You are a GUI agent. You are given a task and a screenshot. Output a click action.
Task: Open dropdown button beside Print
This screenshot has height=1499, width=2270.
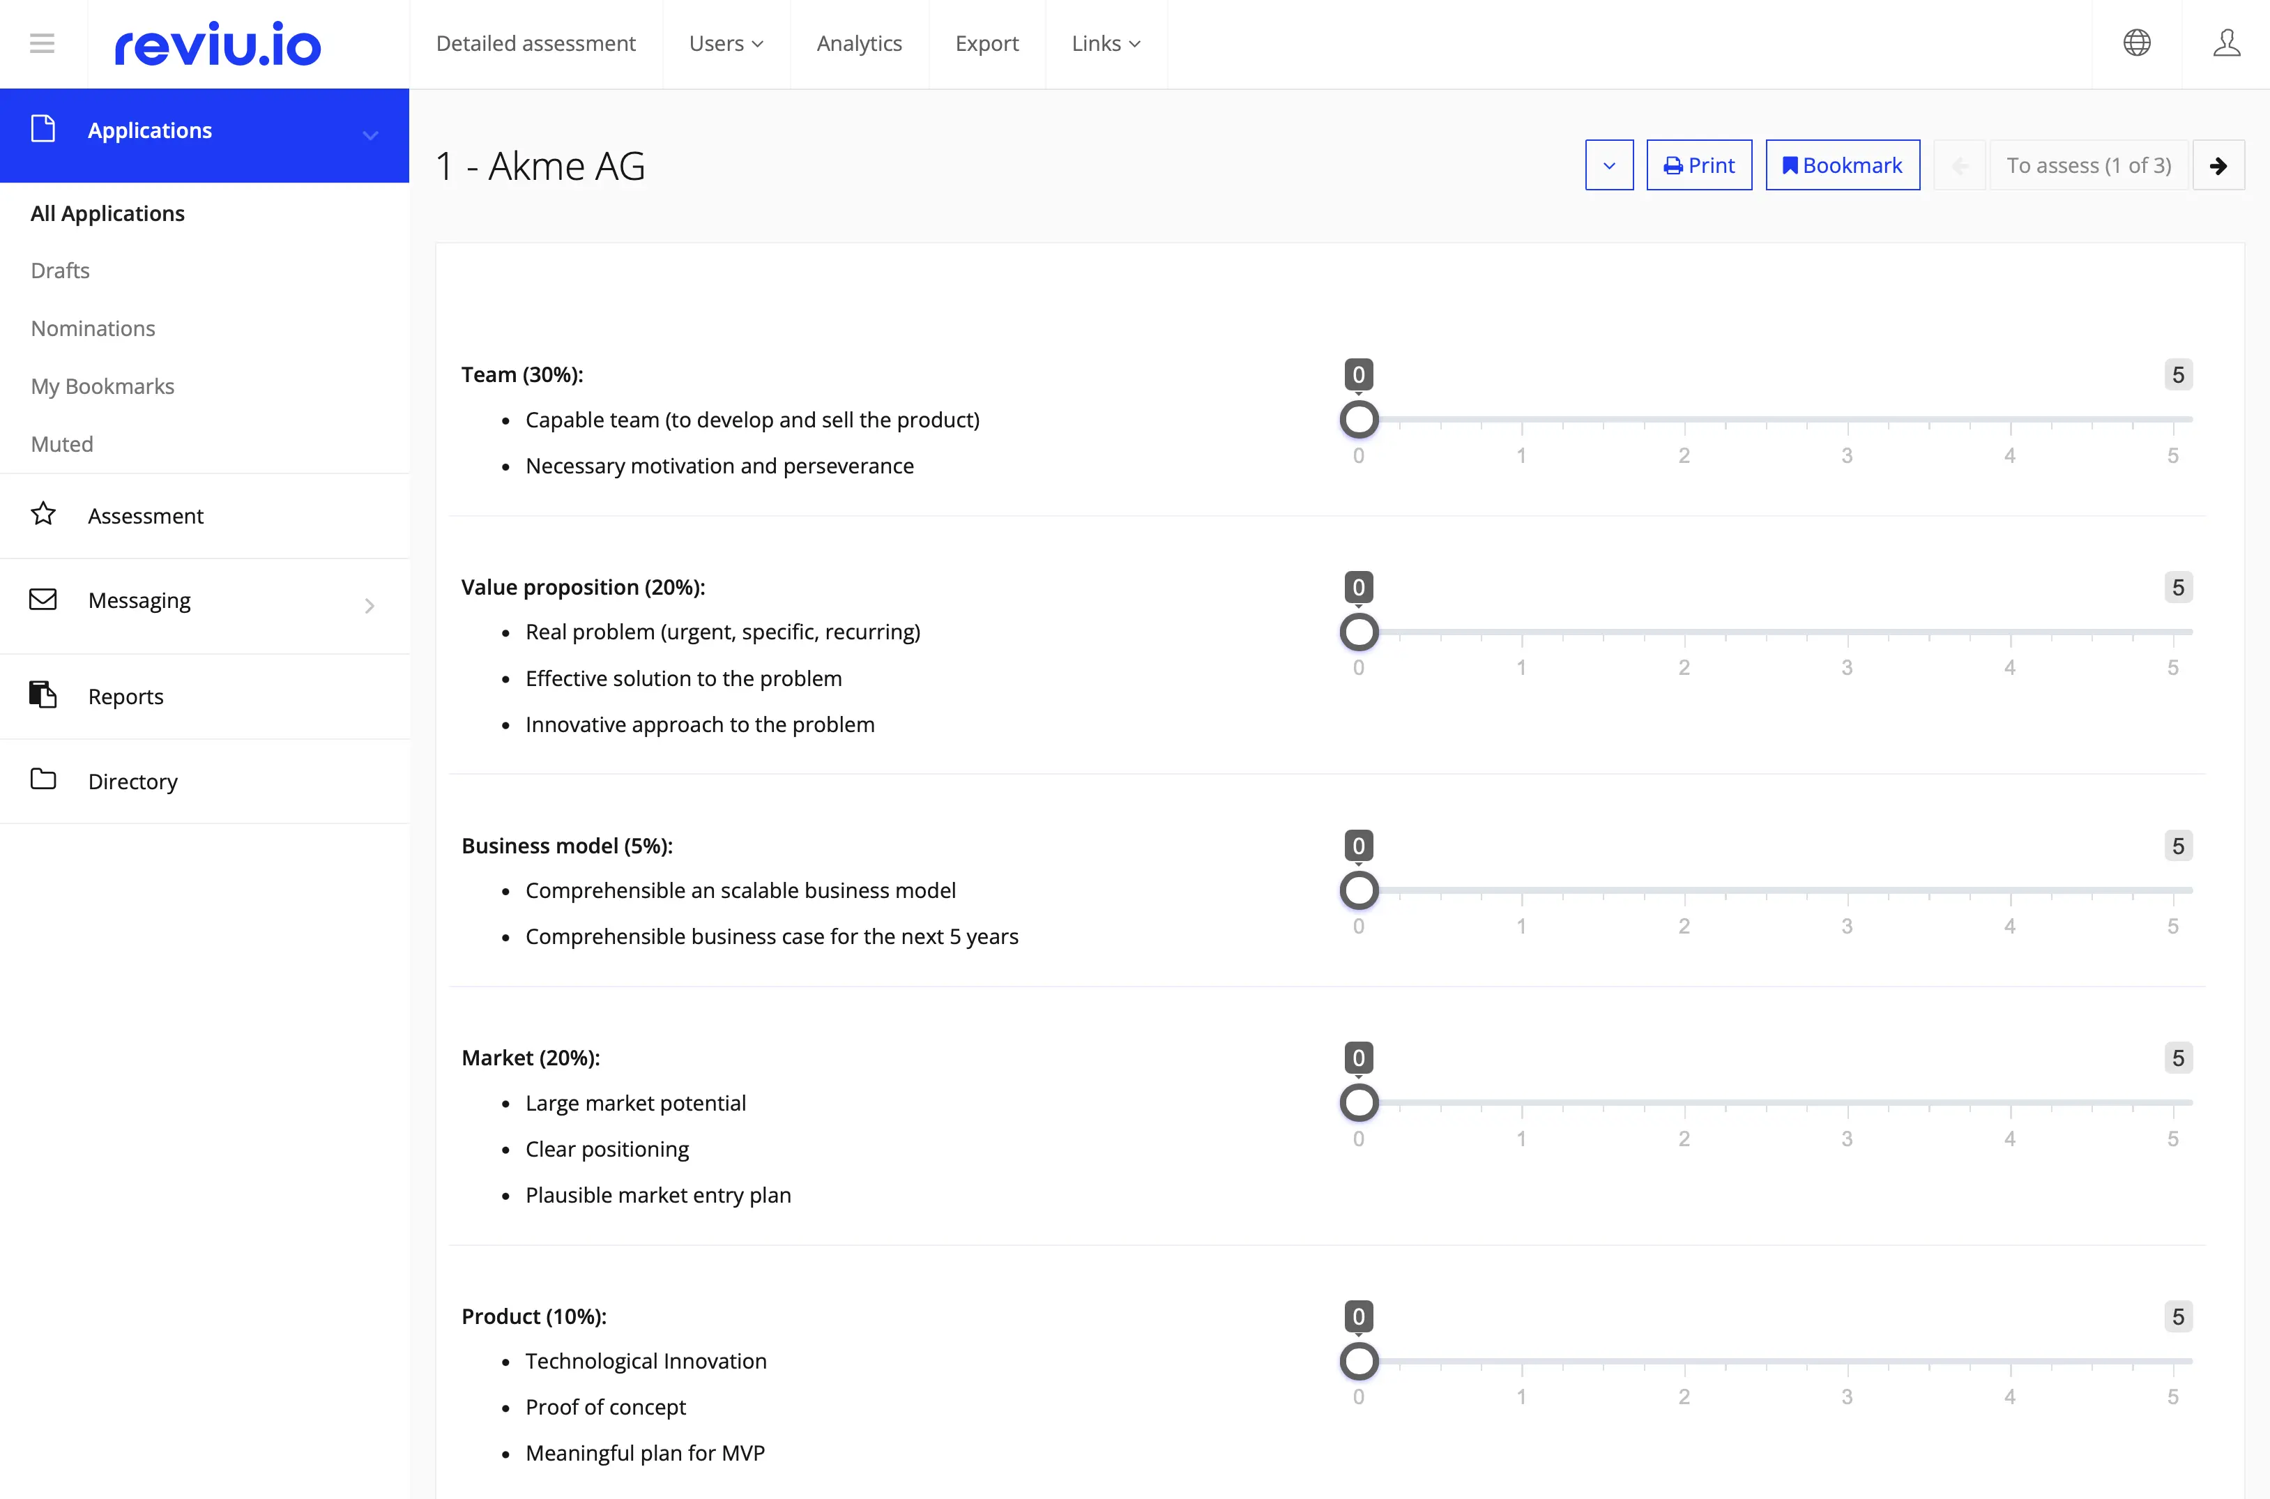coord(1608,165)
